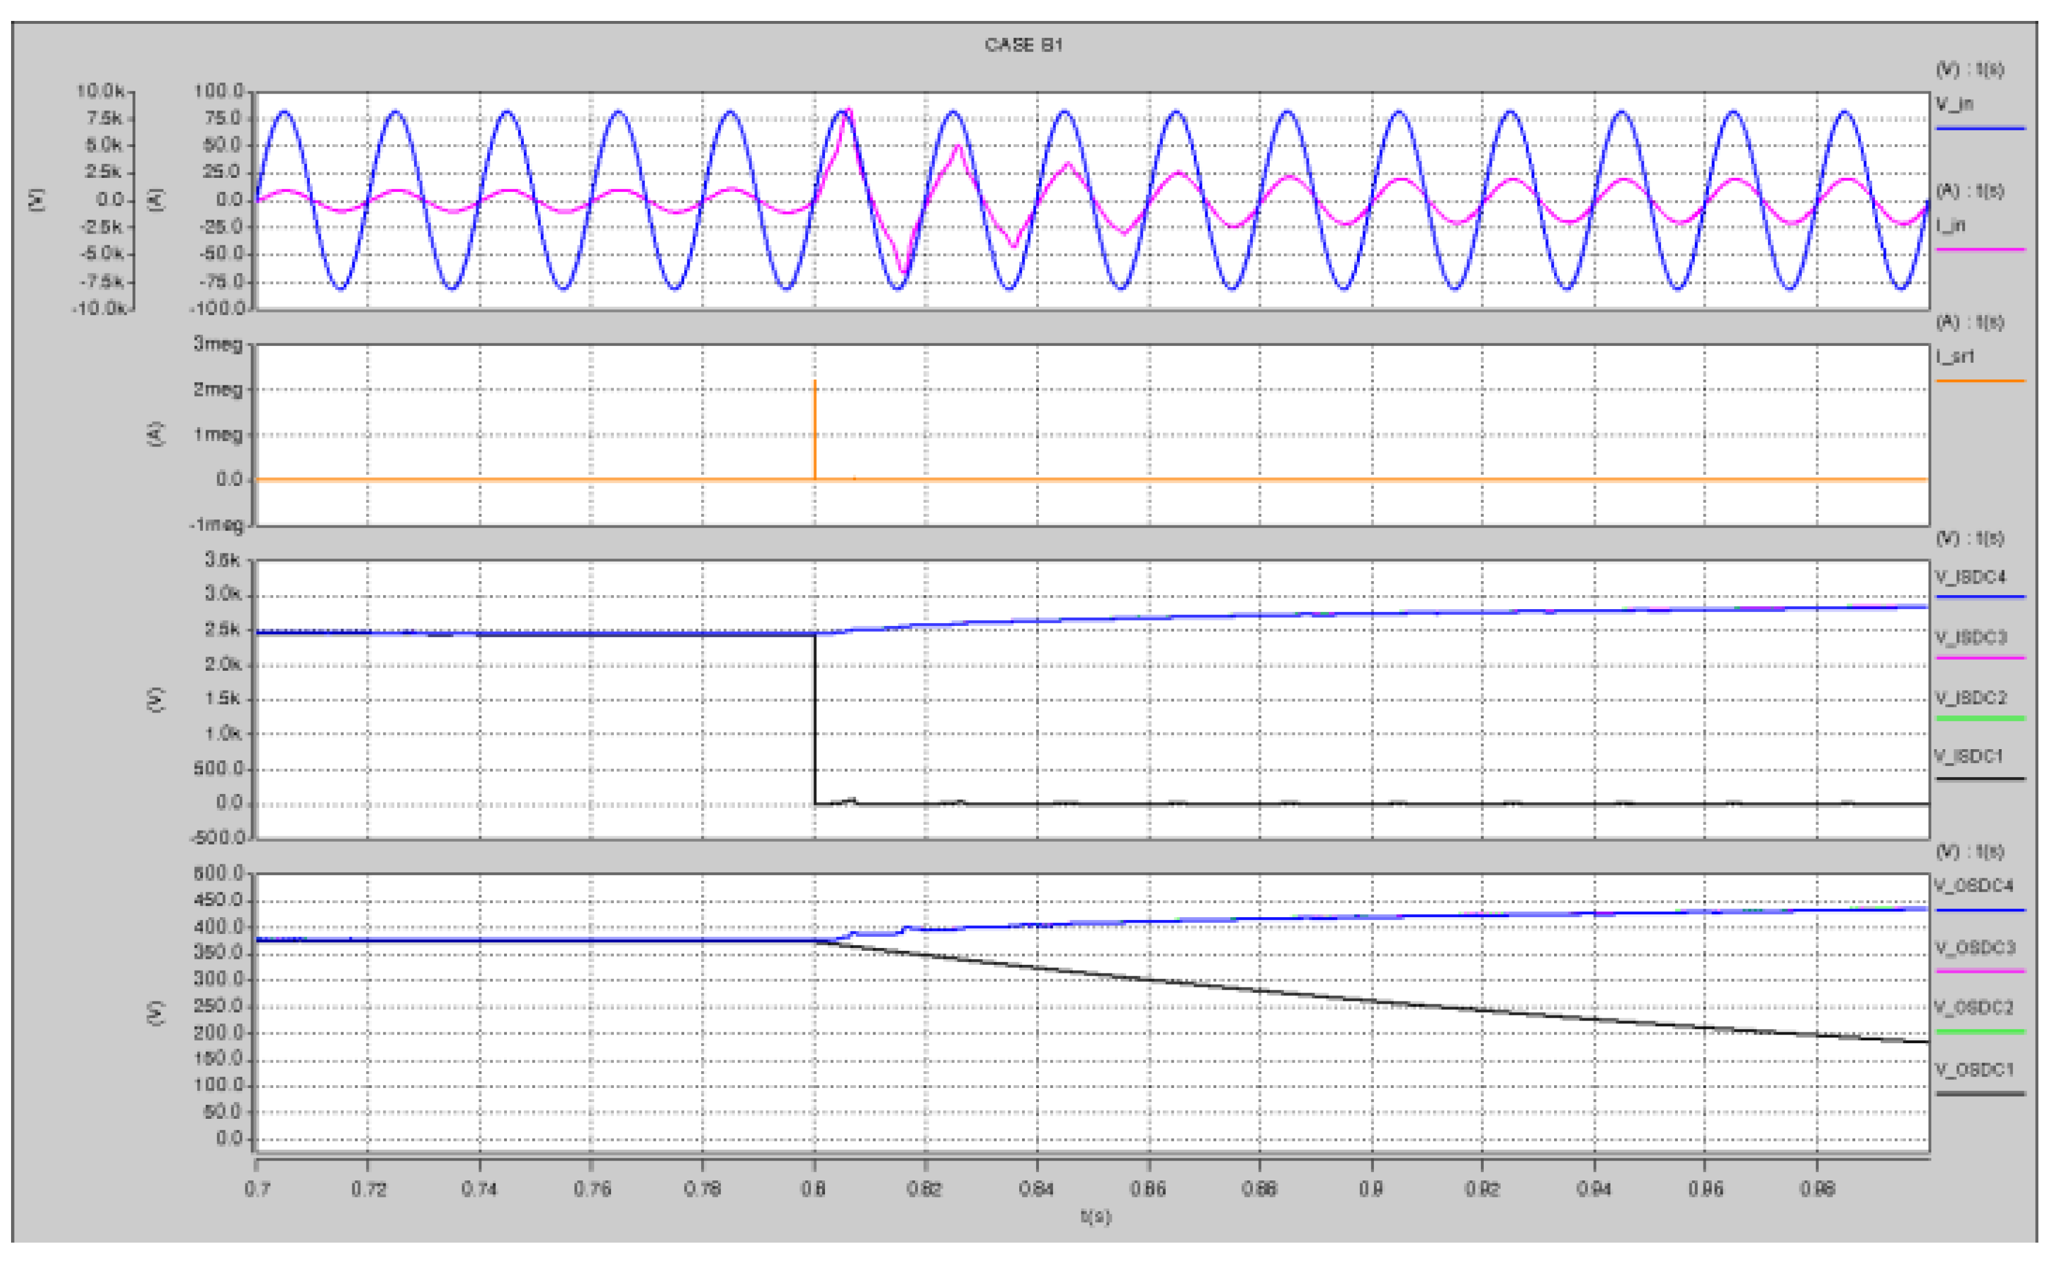Select the V_ISDC1 legend entry
Image resolution: width=2057 pixels, height=1274 pixels.
pos(1969,756)
